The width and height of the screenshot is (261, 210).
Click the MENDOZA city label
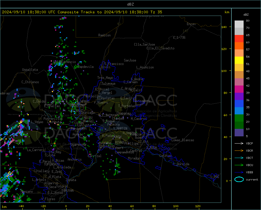pyautogui.click(x=77, y=106)
